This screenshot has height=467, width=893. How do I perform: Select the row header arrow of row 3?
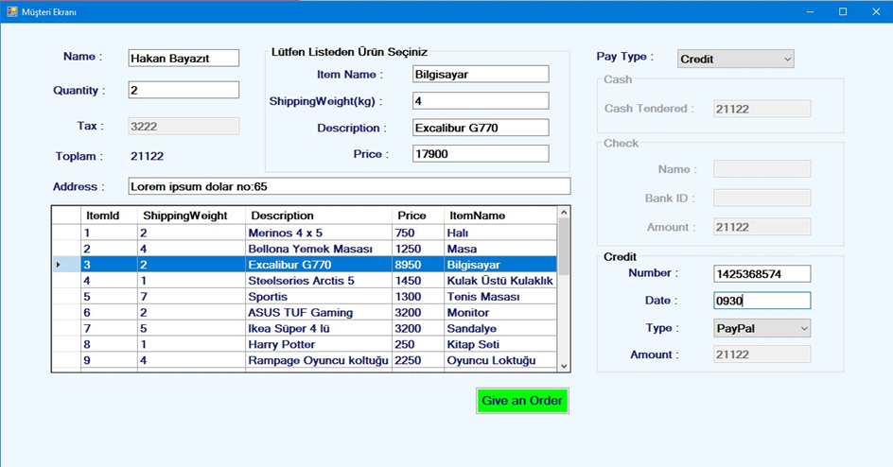point(66,265)
